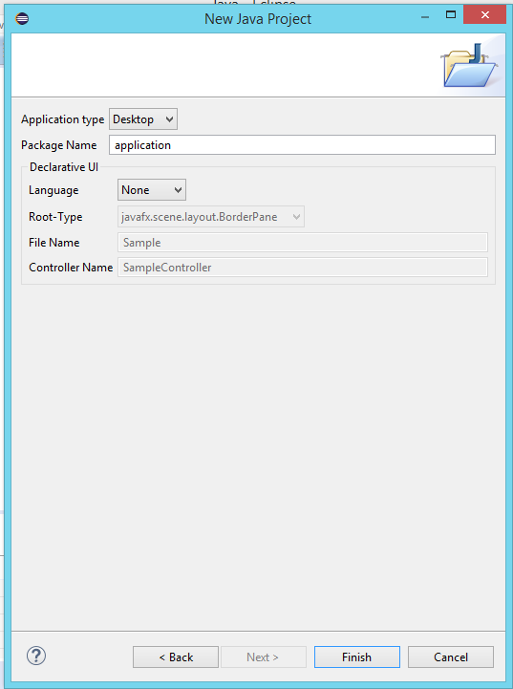Image resolution: width=513 pixels, height=689 pixels.
Task: Open the Application type Desktop dropdown
Action: click(143, 119)
